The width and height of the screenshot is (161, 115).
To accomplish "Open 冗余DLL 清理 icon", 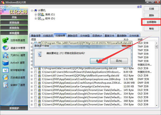I will pos(5,55).
